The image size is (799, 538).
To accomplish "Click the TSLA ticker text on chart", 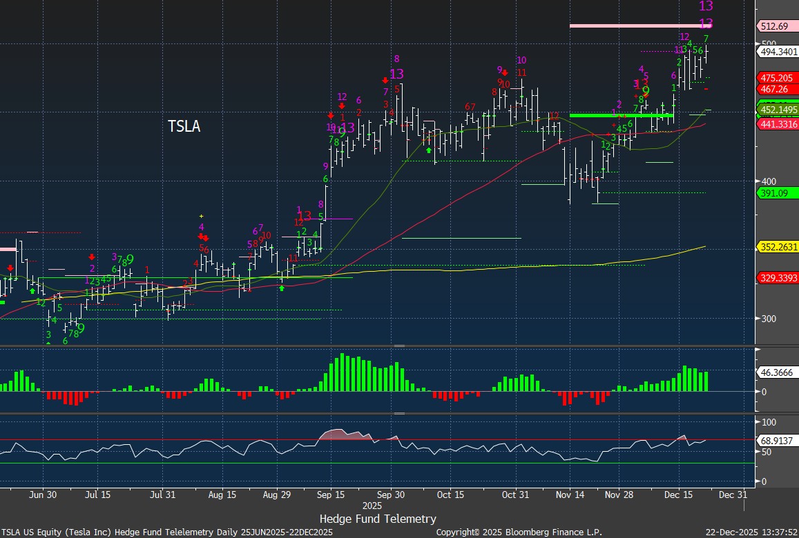I will coord(184,126).
